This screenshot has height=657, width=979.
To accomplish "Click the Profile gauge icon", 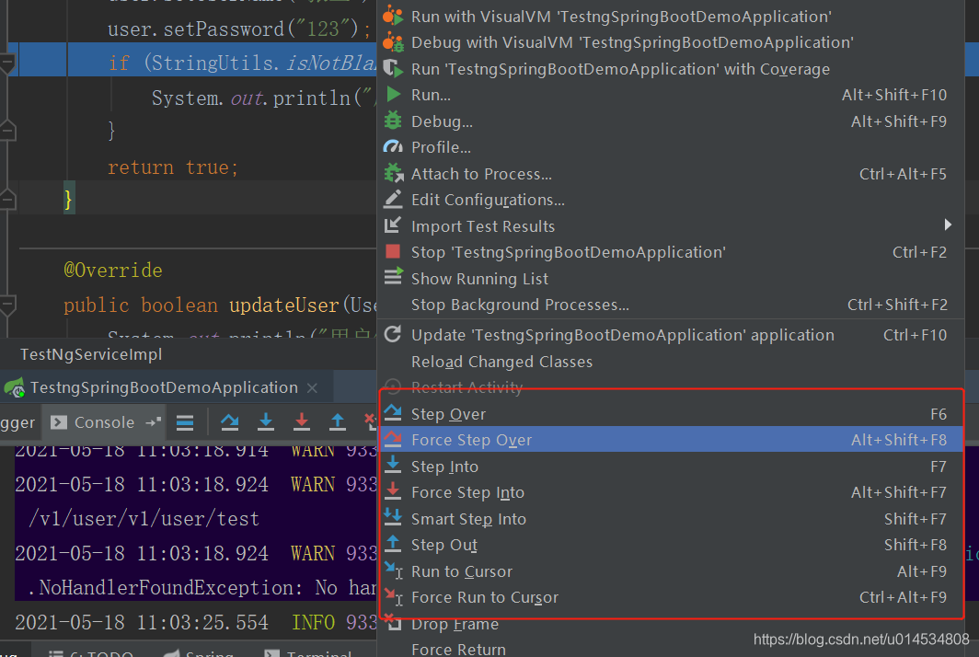I will point(394,146).
